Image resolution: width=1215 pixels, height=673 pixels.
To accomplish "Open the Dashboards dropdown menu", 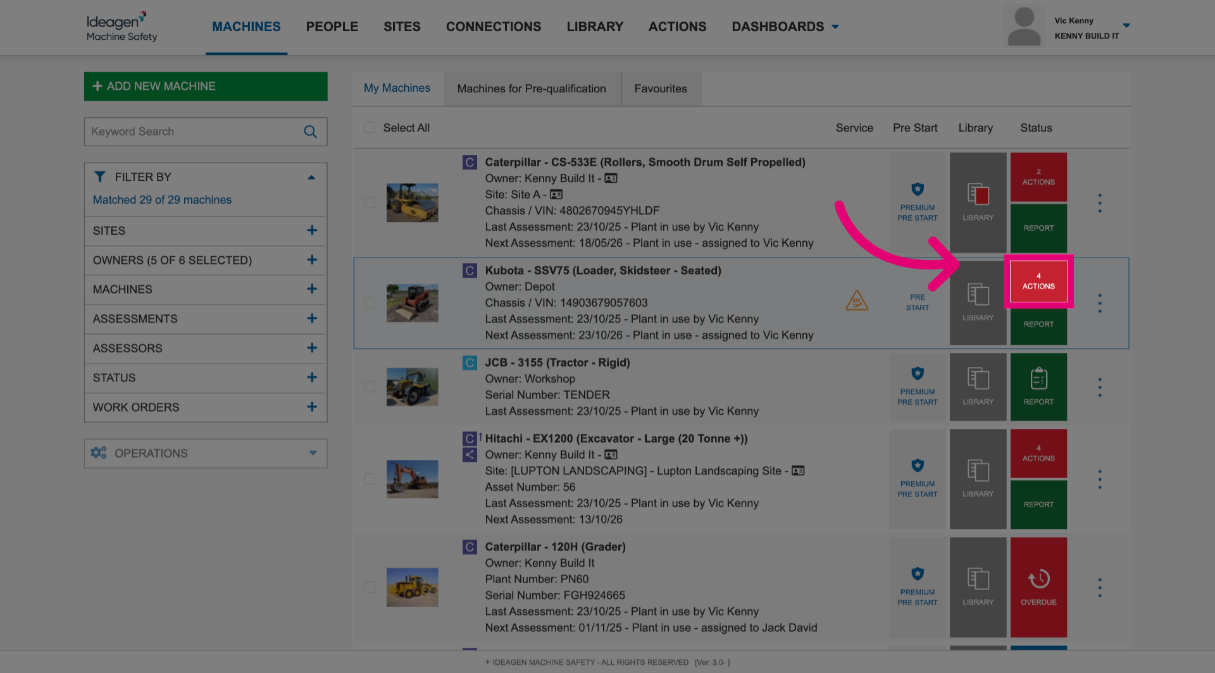I will (x=785, y=27).
